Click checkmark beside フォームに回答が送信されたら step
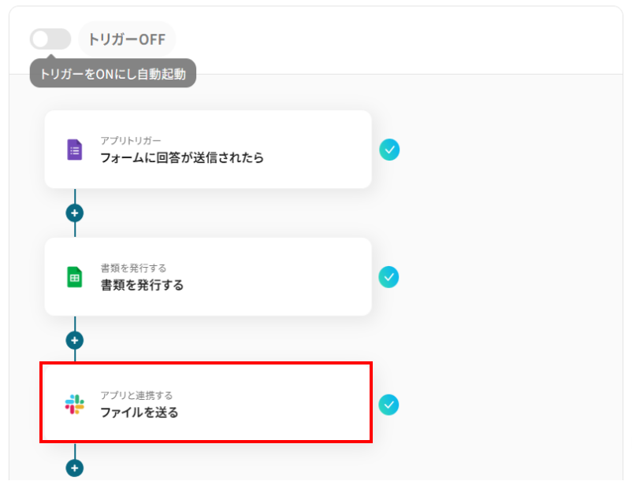This screenshot has width=632, height=481. point(388,150)
